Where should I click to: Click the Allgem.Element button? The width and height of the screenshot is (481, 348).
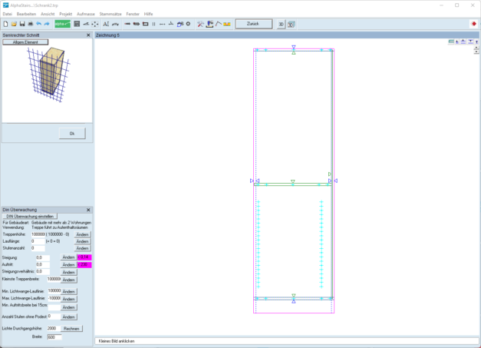25,42
